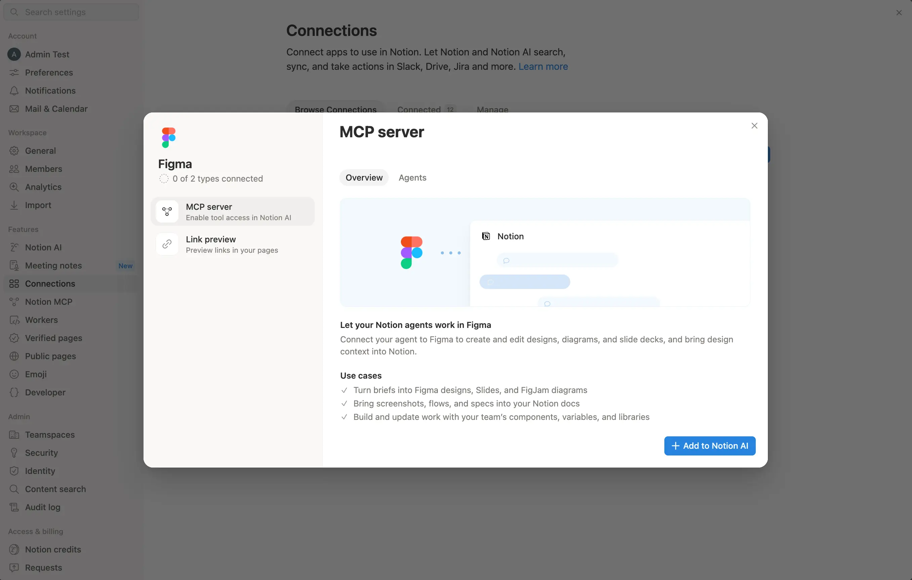Click the Verified pages badge icon

pyautogui.click(x=14, y=338)
